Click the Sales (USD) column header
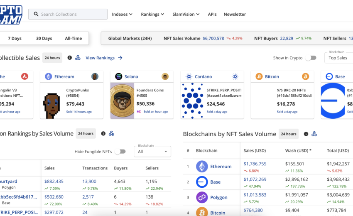353x216 pixels. pyautogui.click(x=255, y=150)
